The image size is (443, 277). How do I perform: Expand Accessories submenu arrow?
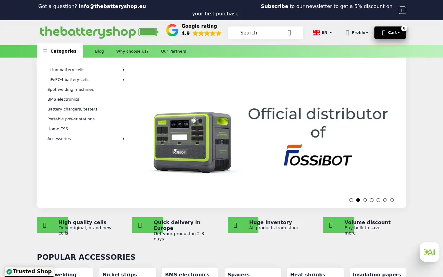[x=124, y=139]
